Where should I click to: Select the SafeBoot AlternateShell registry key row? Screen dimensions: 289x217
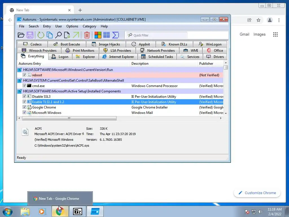(x=120, y=81)
